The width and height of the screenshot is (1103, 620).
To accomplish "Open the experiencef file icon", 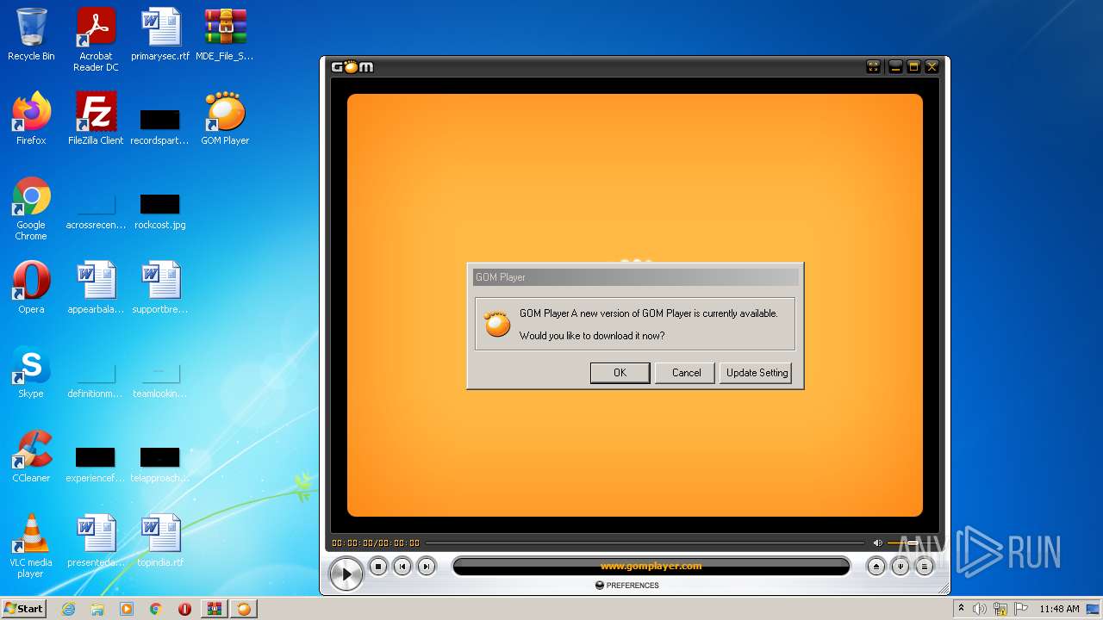I will point(96,465).
